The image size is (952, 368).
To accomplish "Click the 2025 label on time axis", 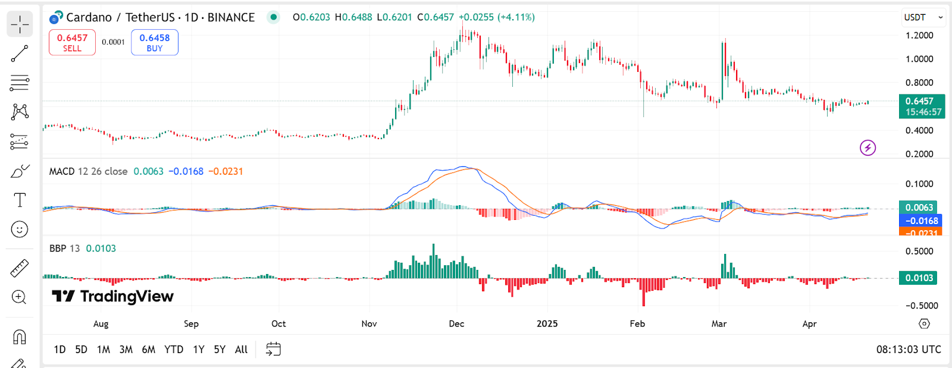I will pos(547,324).
